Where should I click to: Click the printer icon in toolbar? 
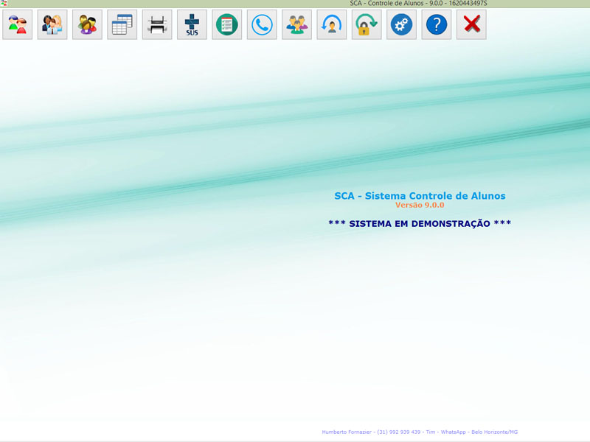click(x=157, y=25)
